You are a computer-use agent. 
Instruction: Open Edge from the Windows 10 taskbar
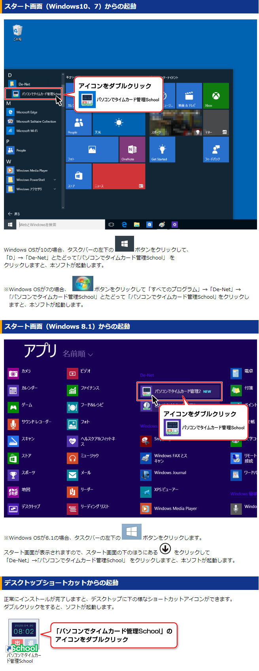point(124,224)
